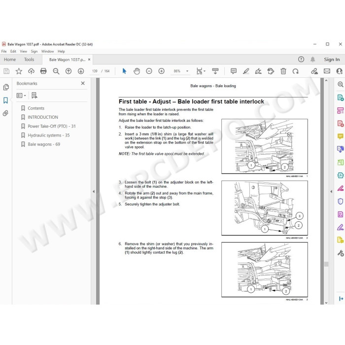345x345 pixels.
Task: Open the attachments paperclip panel
Action: click(x=5, y=113)
